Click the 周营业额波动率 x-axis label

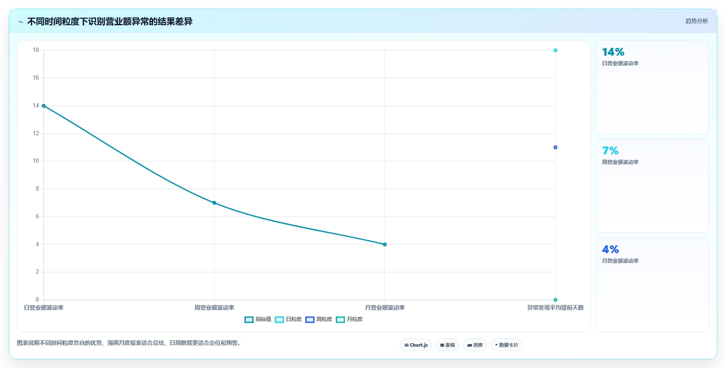click(214, 308)
